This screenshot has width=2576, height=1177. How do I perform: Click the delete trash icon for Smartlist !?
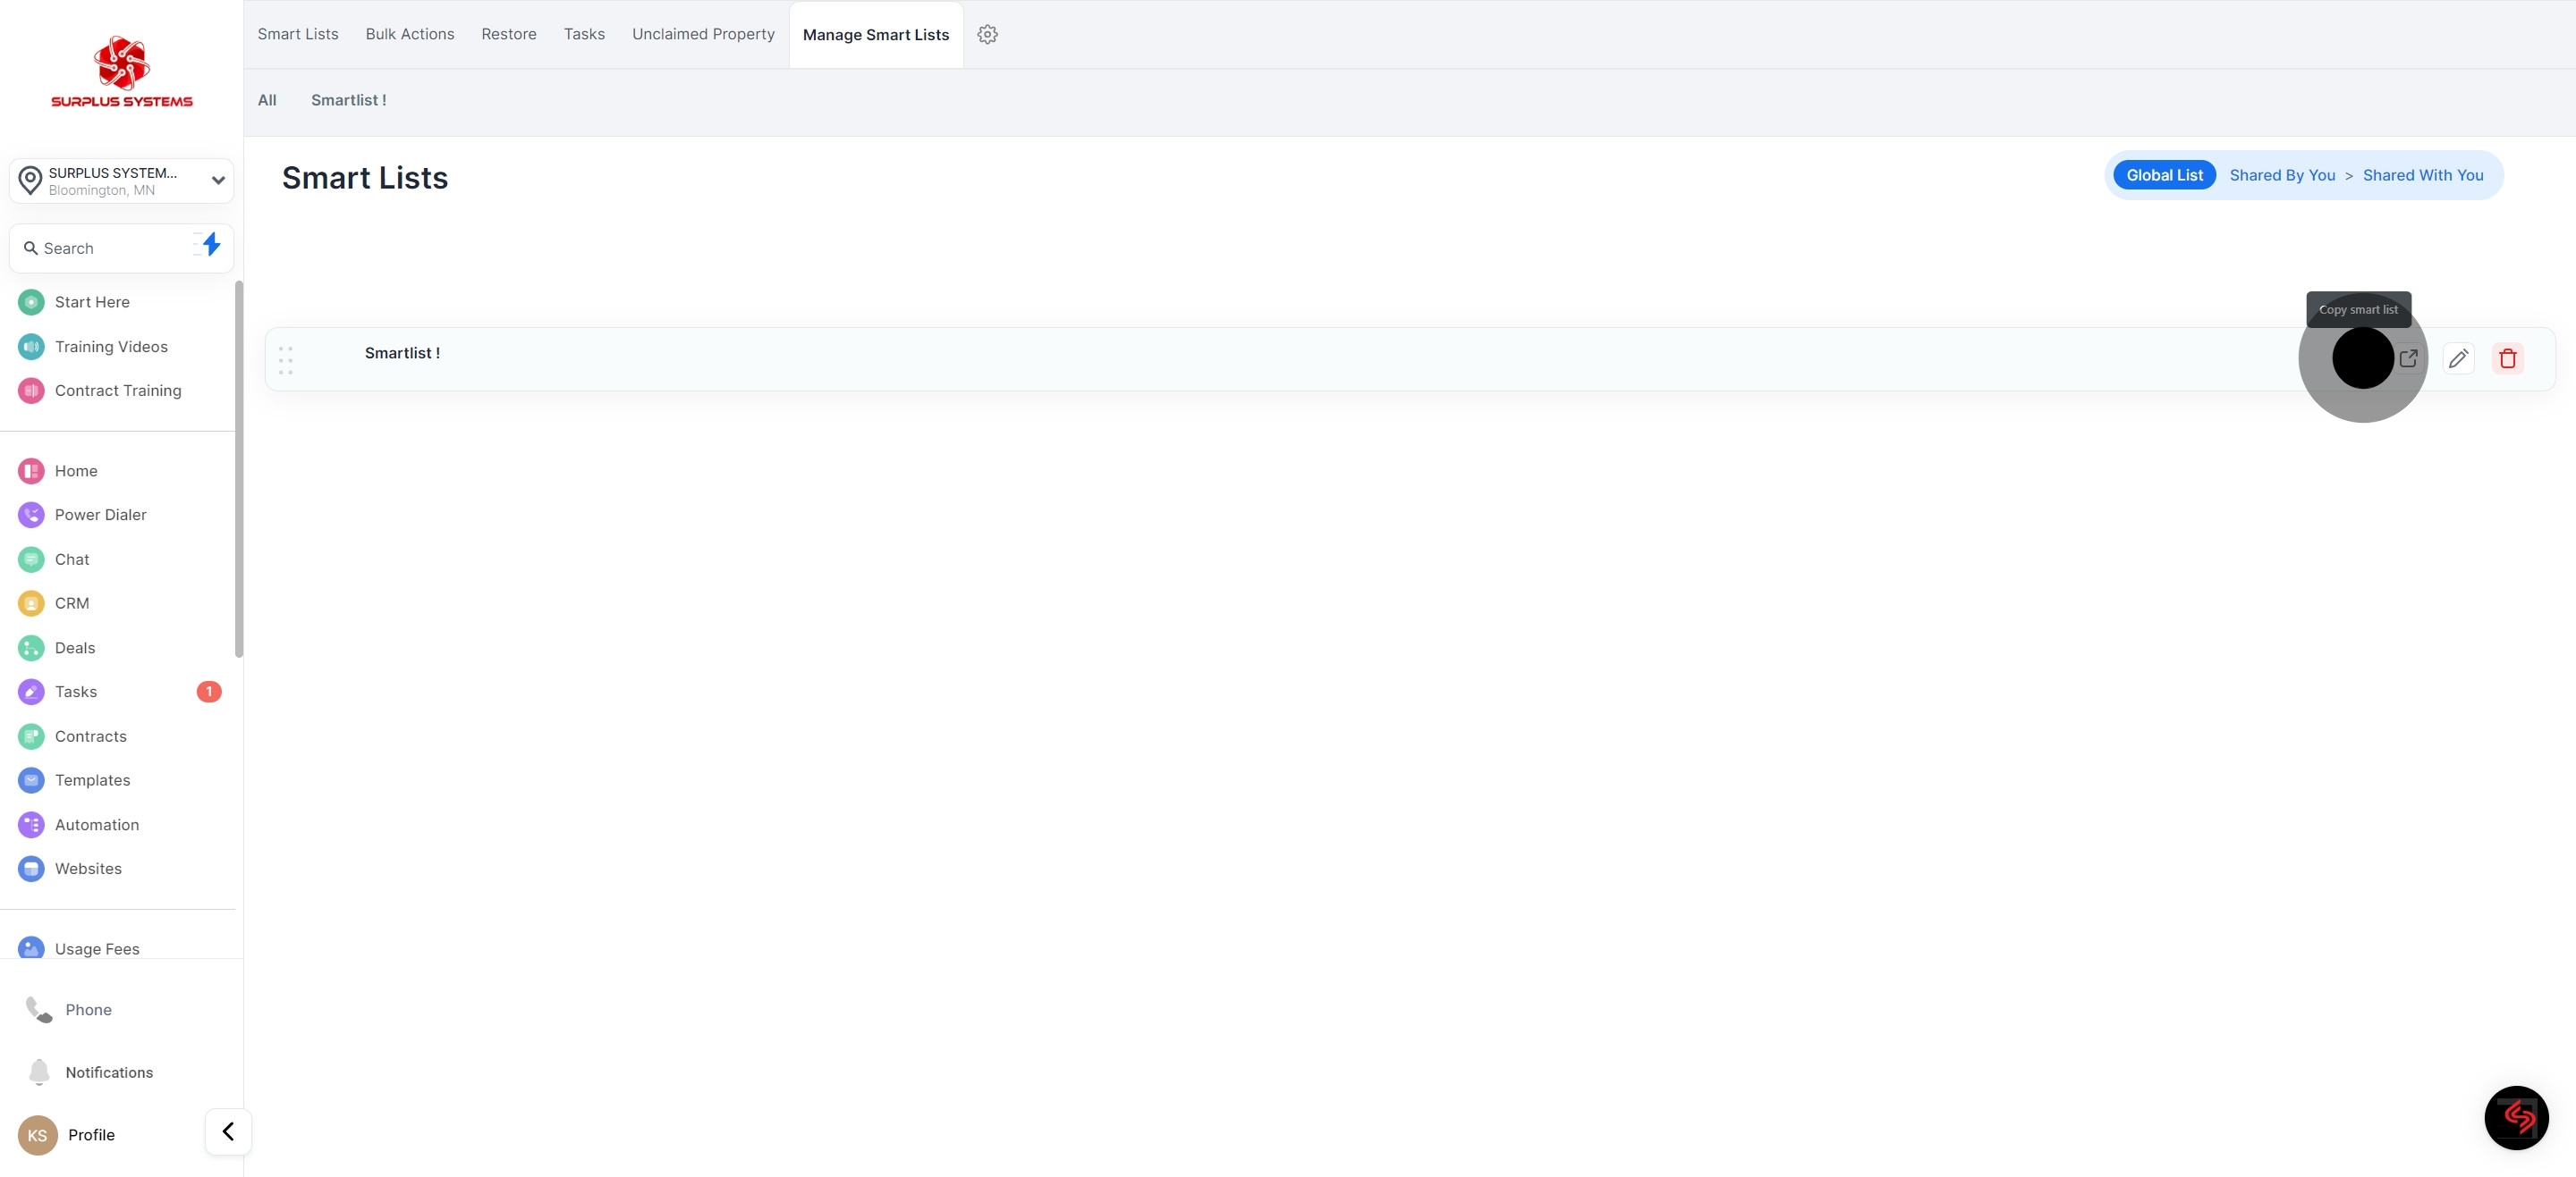(2507, 358)
